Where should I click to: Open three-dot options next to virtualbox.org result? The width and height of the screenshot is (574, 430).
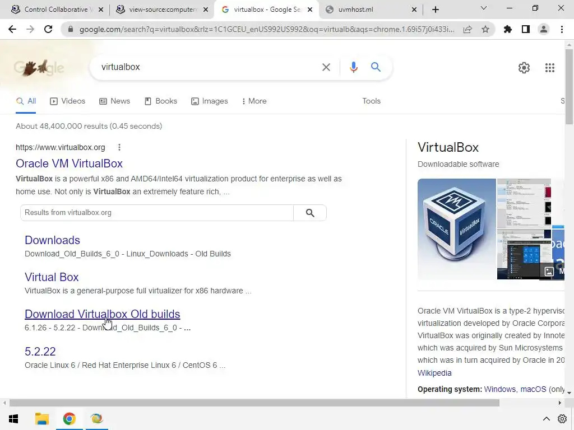[x=119, y=147]
